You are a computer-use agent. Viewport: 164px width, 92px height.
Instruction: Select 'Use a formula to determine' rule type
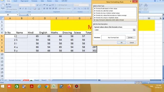[x=110, y=20]
